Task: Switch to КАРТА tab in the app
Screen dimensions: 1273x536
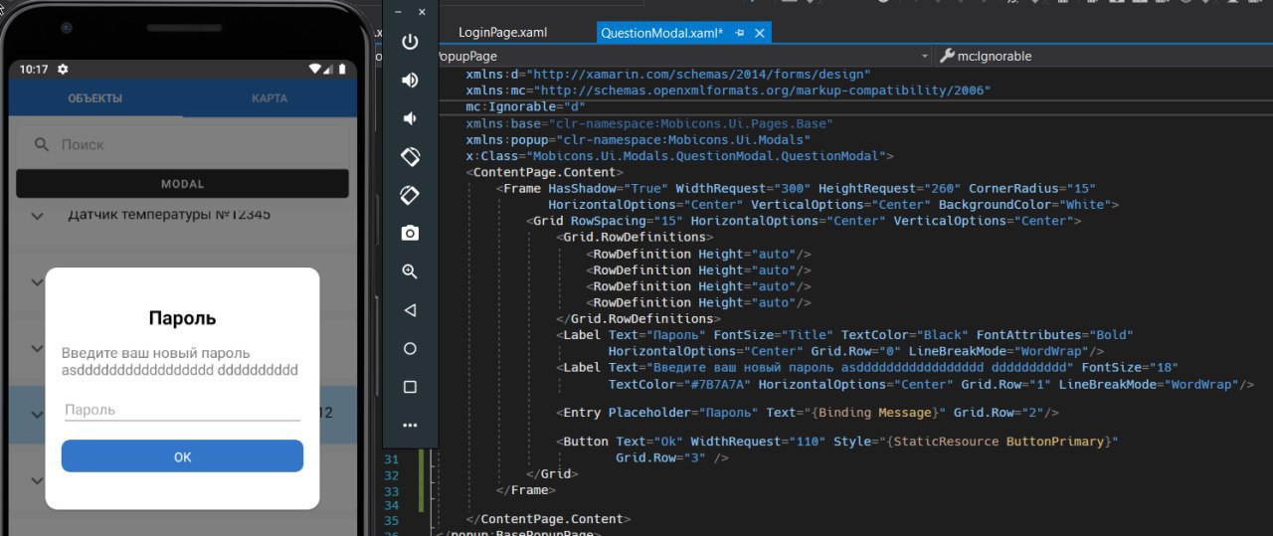Action: click(x=270, y=98)
